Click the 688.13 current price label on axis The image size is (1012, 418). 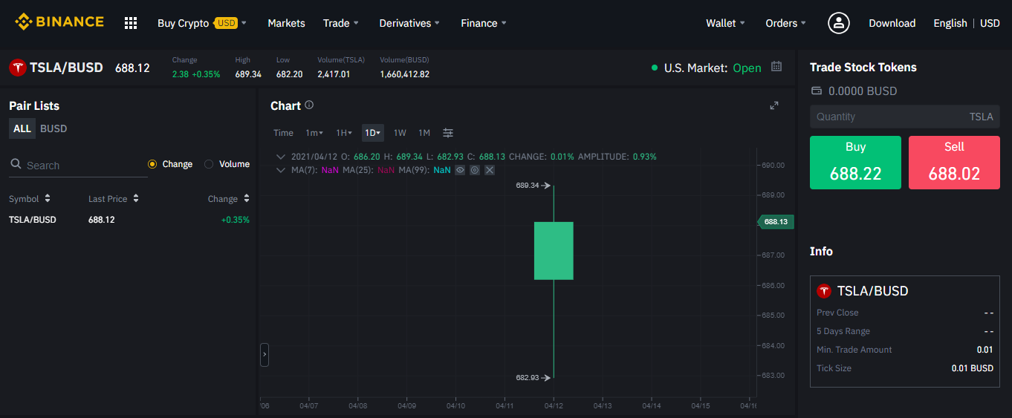(x=775, y=221)
